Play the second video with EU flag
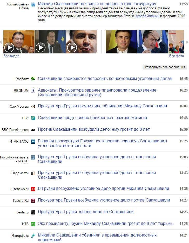This screenshot has width=189, height=243. pos(50,42)
